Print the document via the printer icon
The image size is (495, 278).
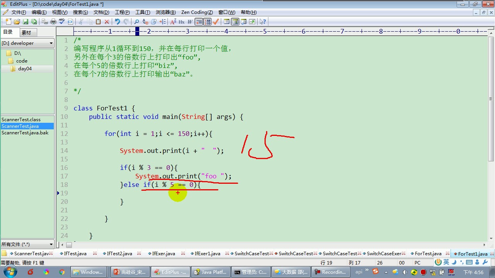click(x=53, y=22)
